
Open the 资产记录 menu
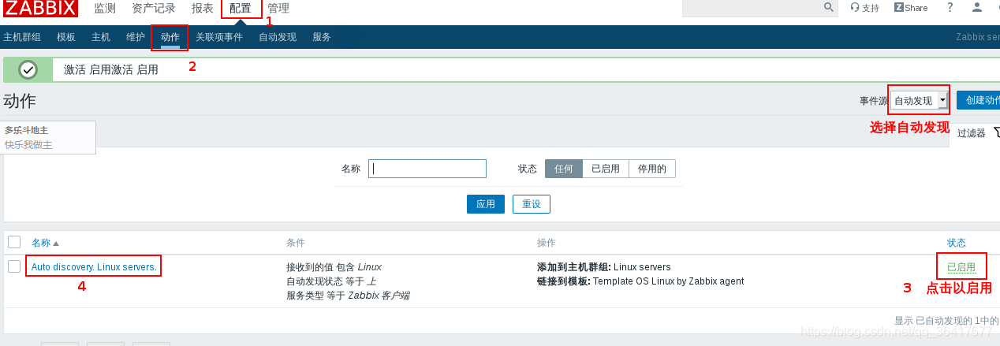click(x=154, y=9)
